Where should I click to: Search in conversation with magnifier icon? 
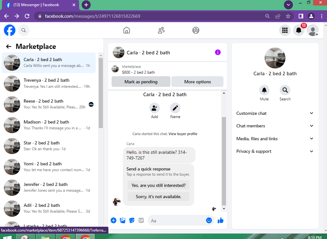[285, 90]
